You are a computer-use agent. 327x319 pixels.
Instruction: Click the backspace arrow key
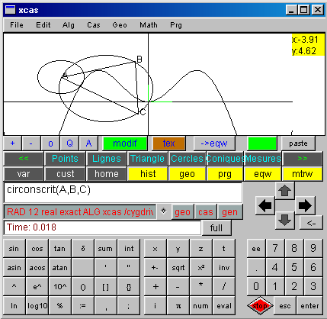[311, 224]
